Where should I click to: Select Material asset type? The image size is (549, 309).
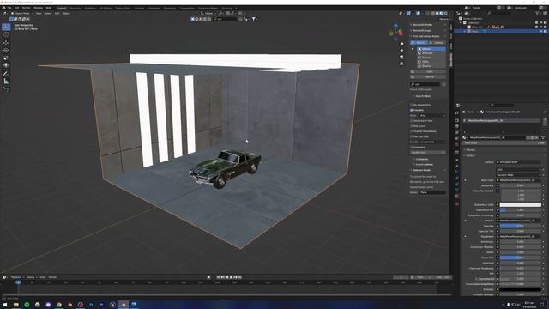click(x=431, y=53)
